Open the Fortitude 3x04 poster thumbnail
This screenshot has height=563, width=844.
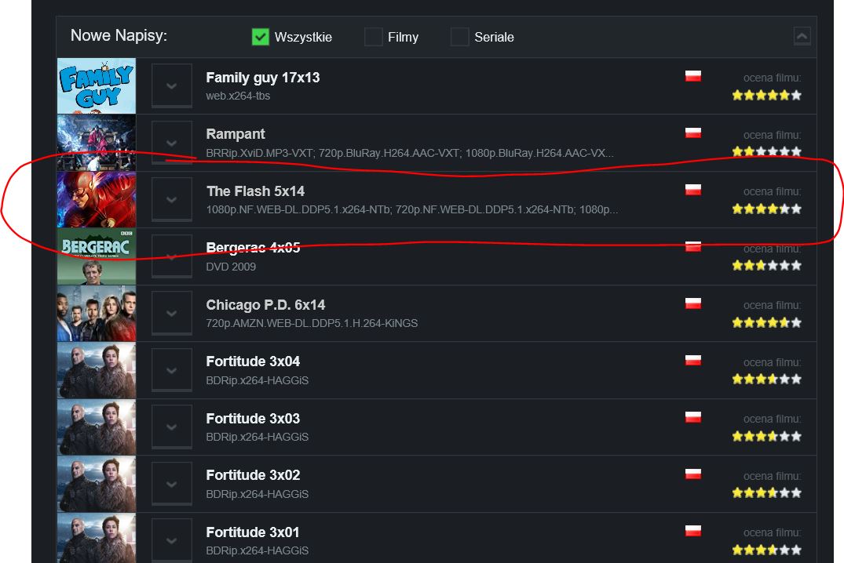point(97,370)
